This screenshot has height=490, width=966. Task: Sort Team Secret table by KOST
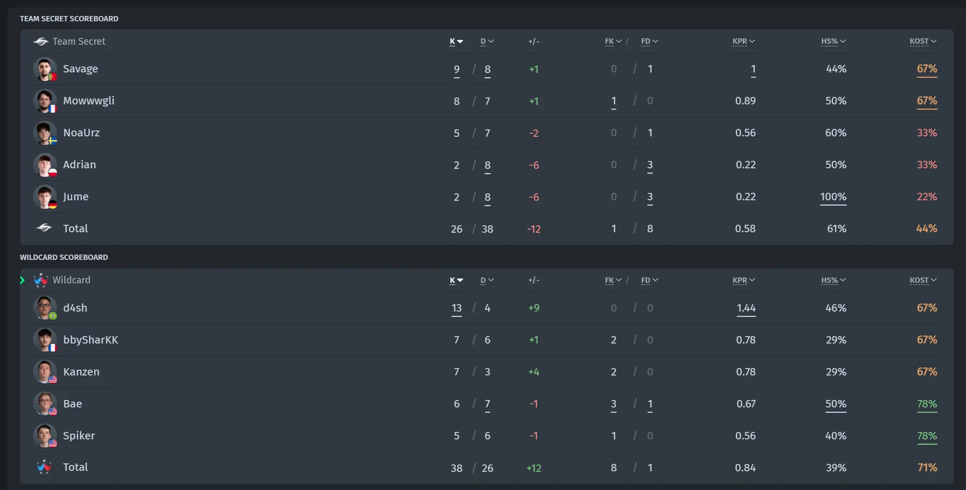923,42
